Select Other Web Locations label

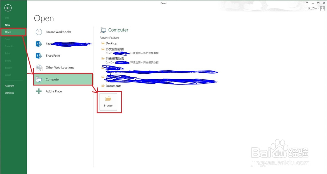pyautogui.click(x=60, y=67)
